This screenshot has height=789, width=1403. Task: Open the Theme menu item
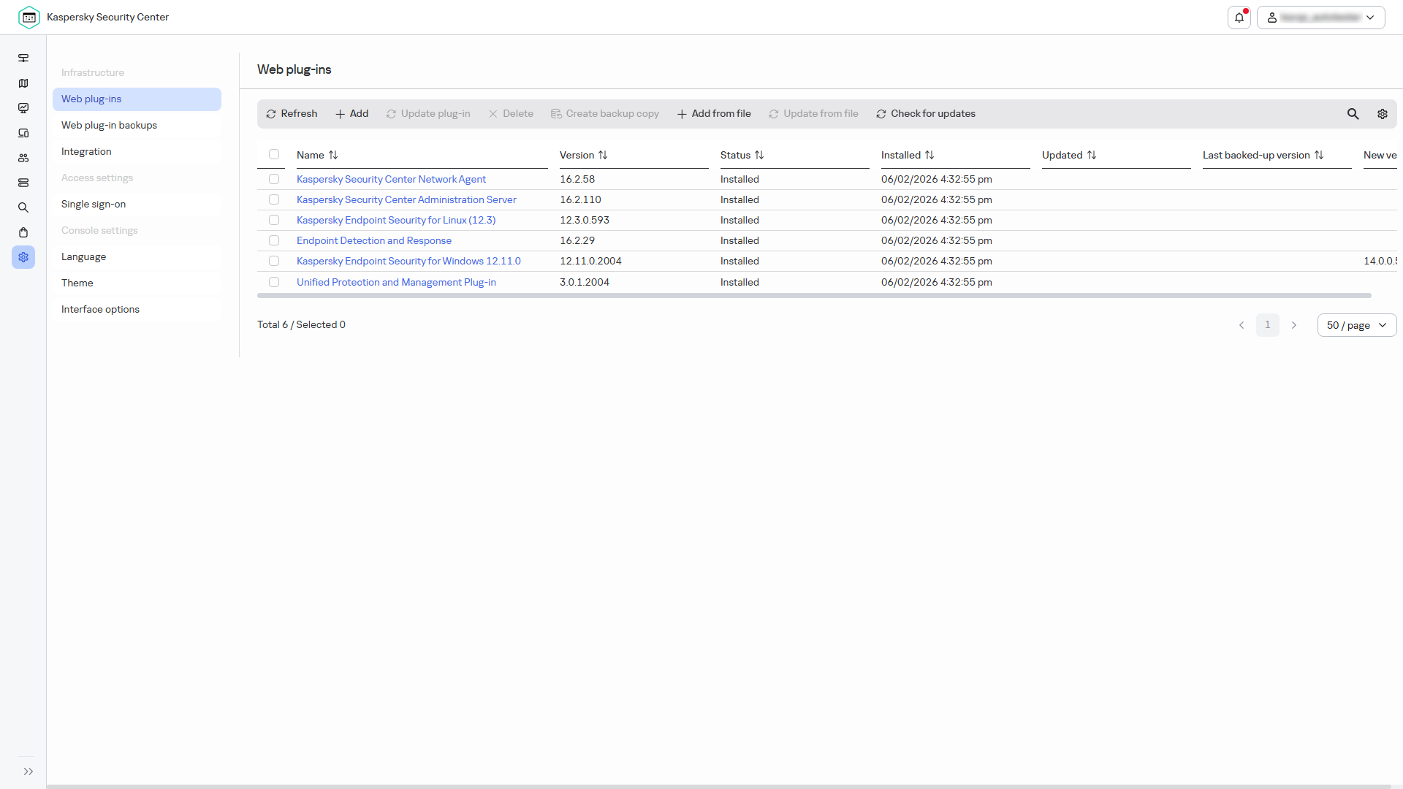(137, 283)
